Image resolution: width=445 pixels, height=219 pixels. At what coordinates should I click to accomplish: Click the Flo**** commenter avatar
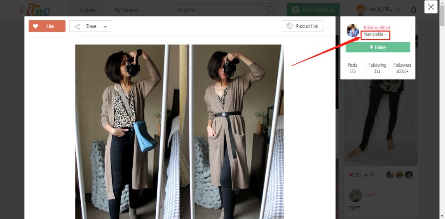click(x=355, y=196)
